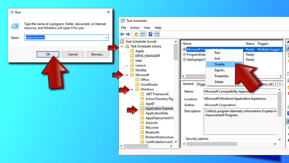
Task: Open the Action menu
Action: 135,28
